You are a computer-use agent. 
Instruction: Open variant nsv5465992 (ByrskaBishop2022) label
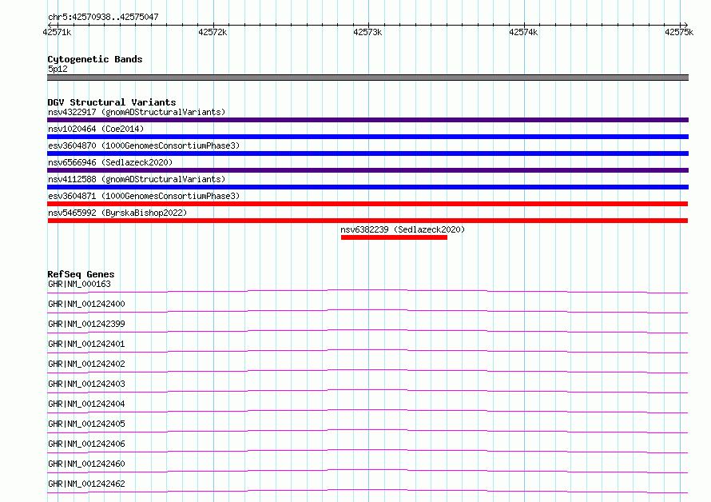[117, 213]
